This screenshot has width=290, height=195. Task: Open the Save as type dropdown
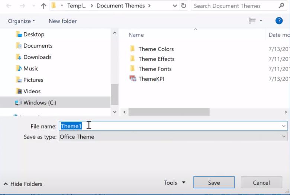coord(173,137)
